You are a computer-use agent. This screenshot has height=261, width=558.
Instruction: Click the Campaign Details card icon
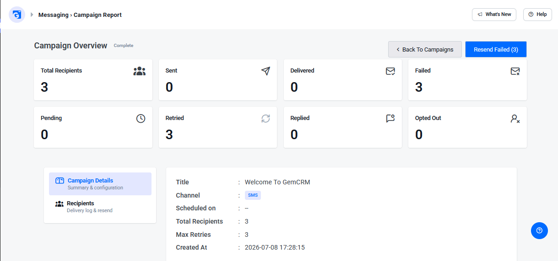60,181
